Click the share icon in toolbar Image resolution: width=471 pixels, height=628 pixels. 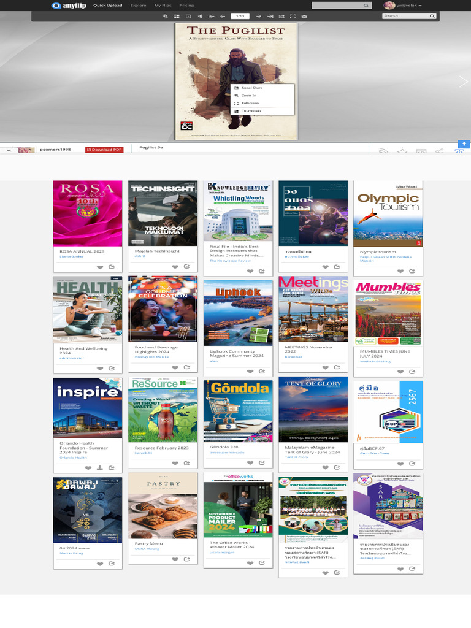tap(281, 16)
